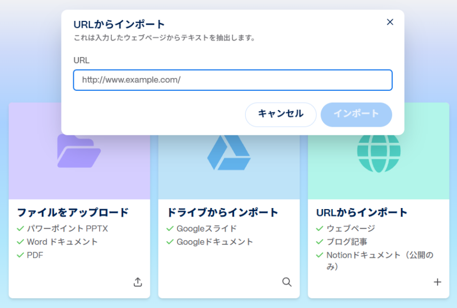Select the ドライブからインポート card title
This screenshot has height=308, width=457.
click(x=223, y=212)
